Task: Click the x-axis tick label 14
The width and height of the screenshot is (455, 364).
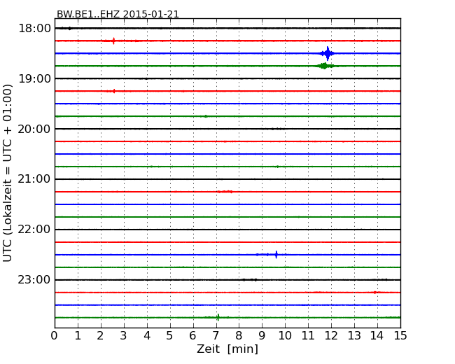Action: point(377,336)
